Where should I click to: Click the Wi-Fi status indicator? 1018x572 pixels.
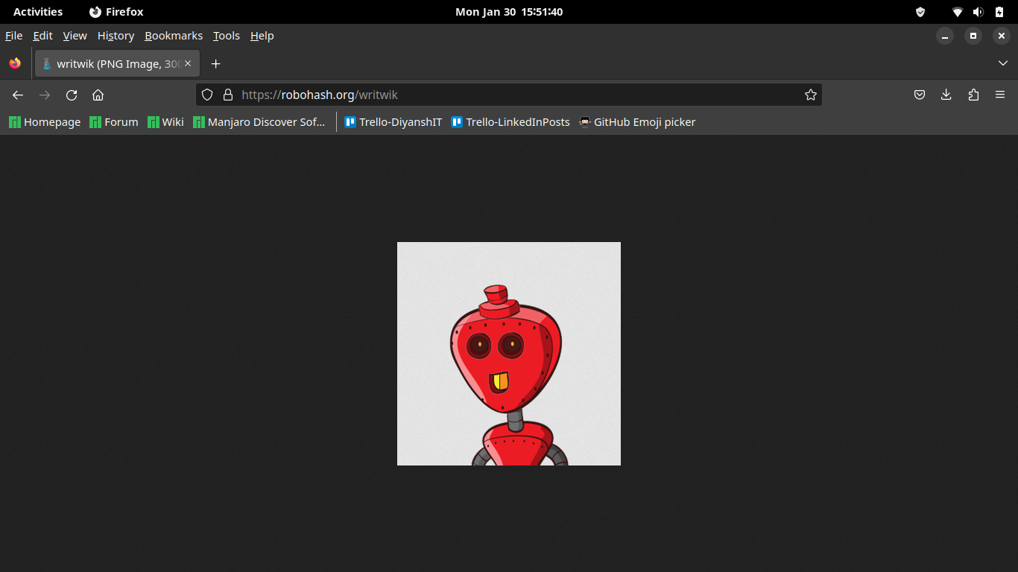(957, 11)
